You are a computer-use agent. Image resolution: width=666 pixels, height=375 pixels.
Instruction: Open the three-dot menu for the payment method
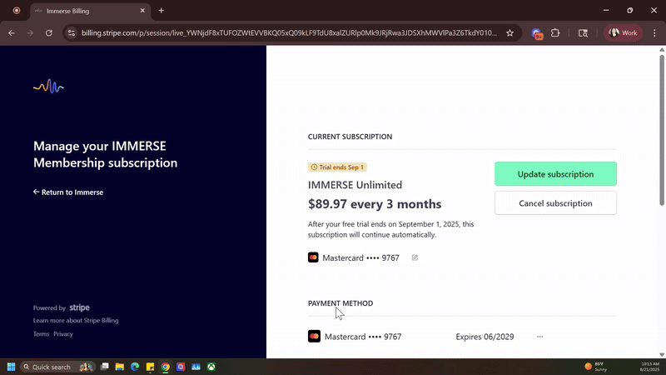539,337
